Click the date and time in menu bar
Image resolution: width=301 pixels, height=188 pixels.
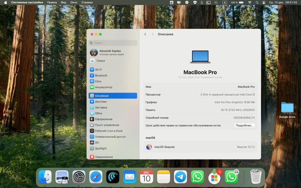click(283, 2)
